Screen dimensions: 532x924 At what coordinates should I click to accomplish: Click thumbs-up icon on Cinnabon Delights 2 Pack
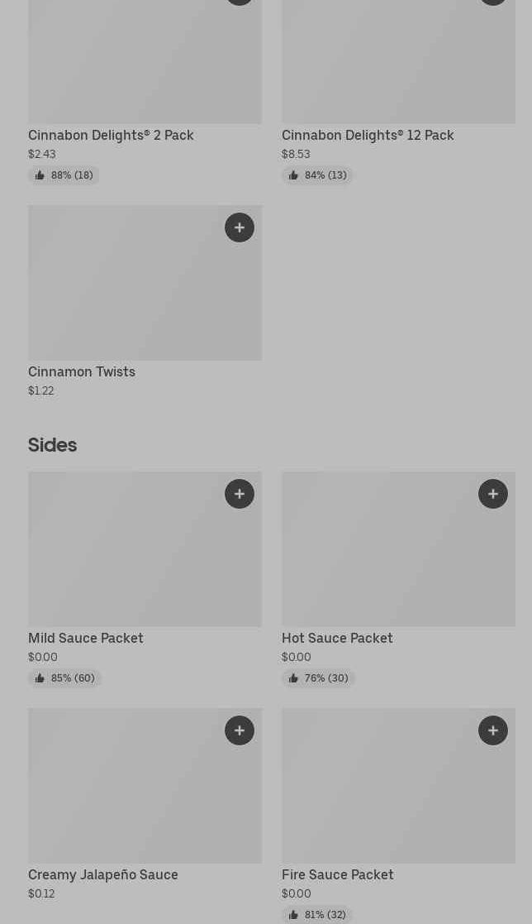[40, 175]
